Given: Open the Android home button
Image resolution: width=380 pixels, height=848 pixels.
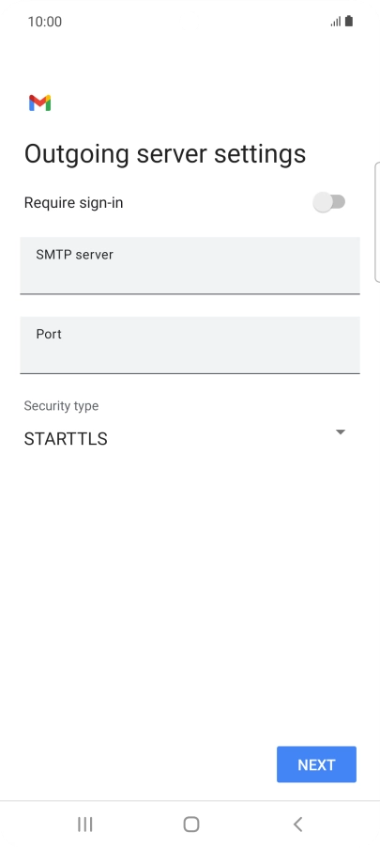Looking at the screenshot, I should 191,824.
